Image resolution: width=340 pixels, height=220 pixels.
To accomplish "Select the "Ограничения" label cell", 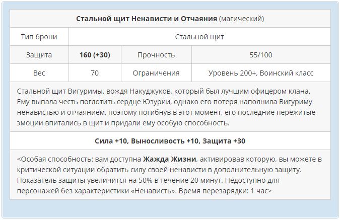I will click(156, 73).
